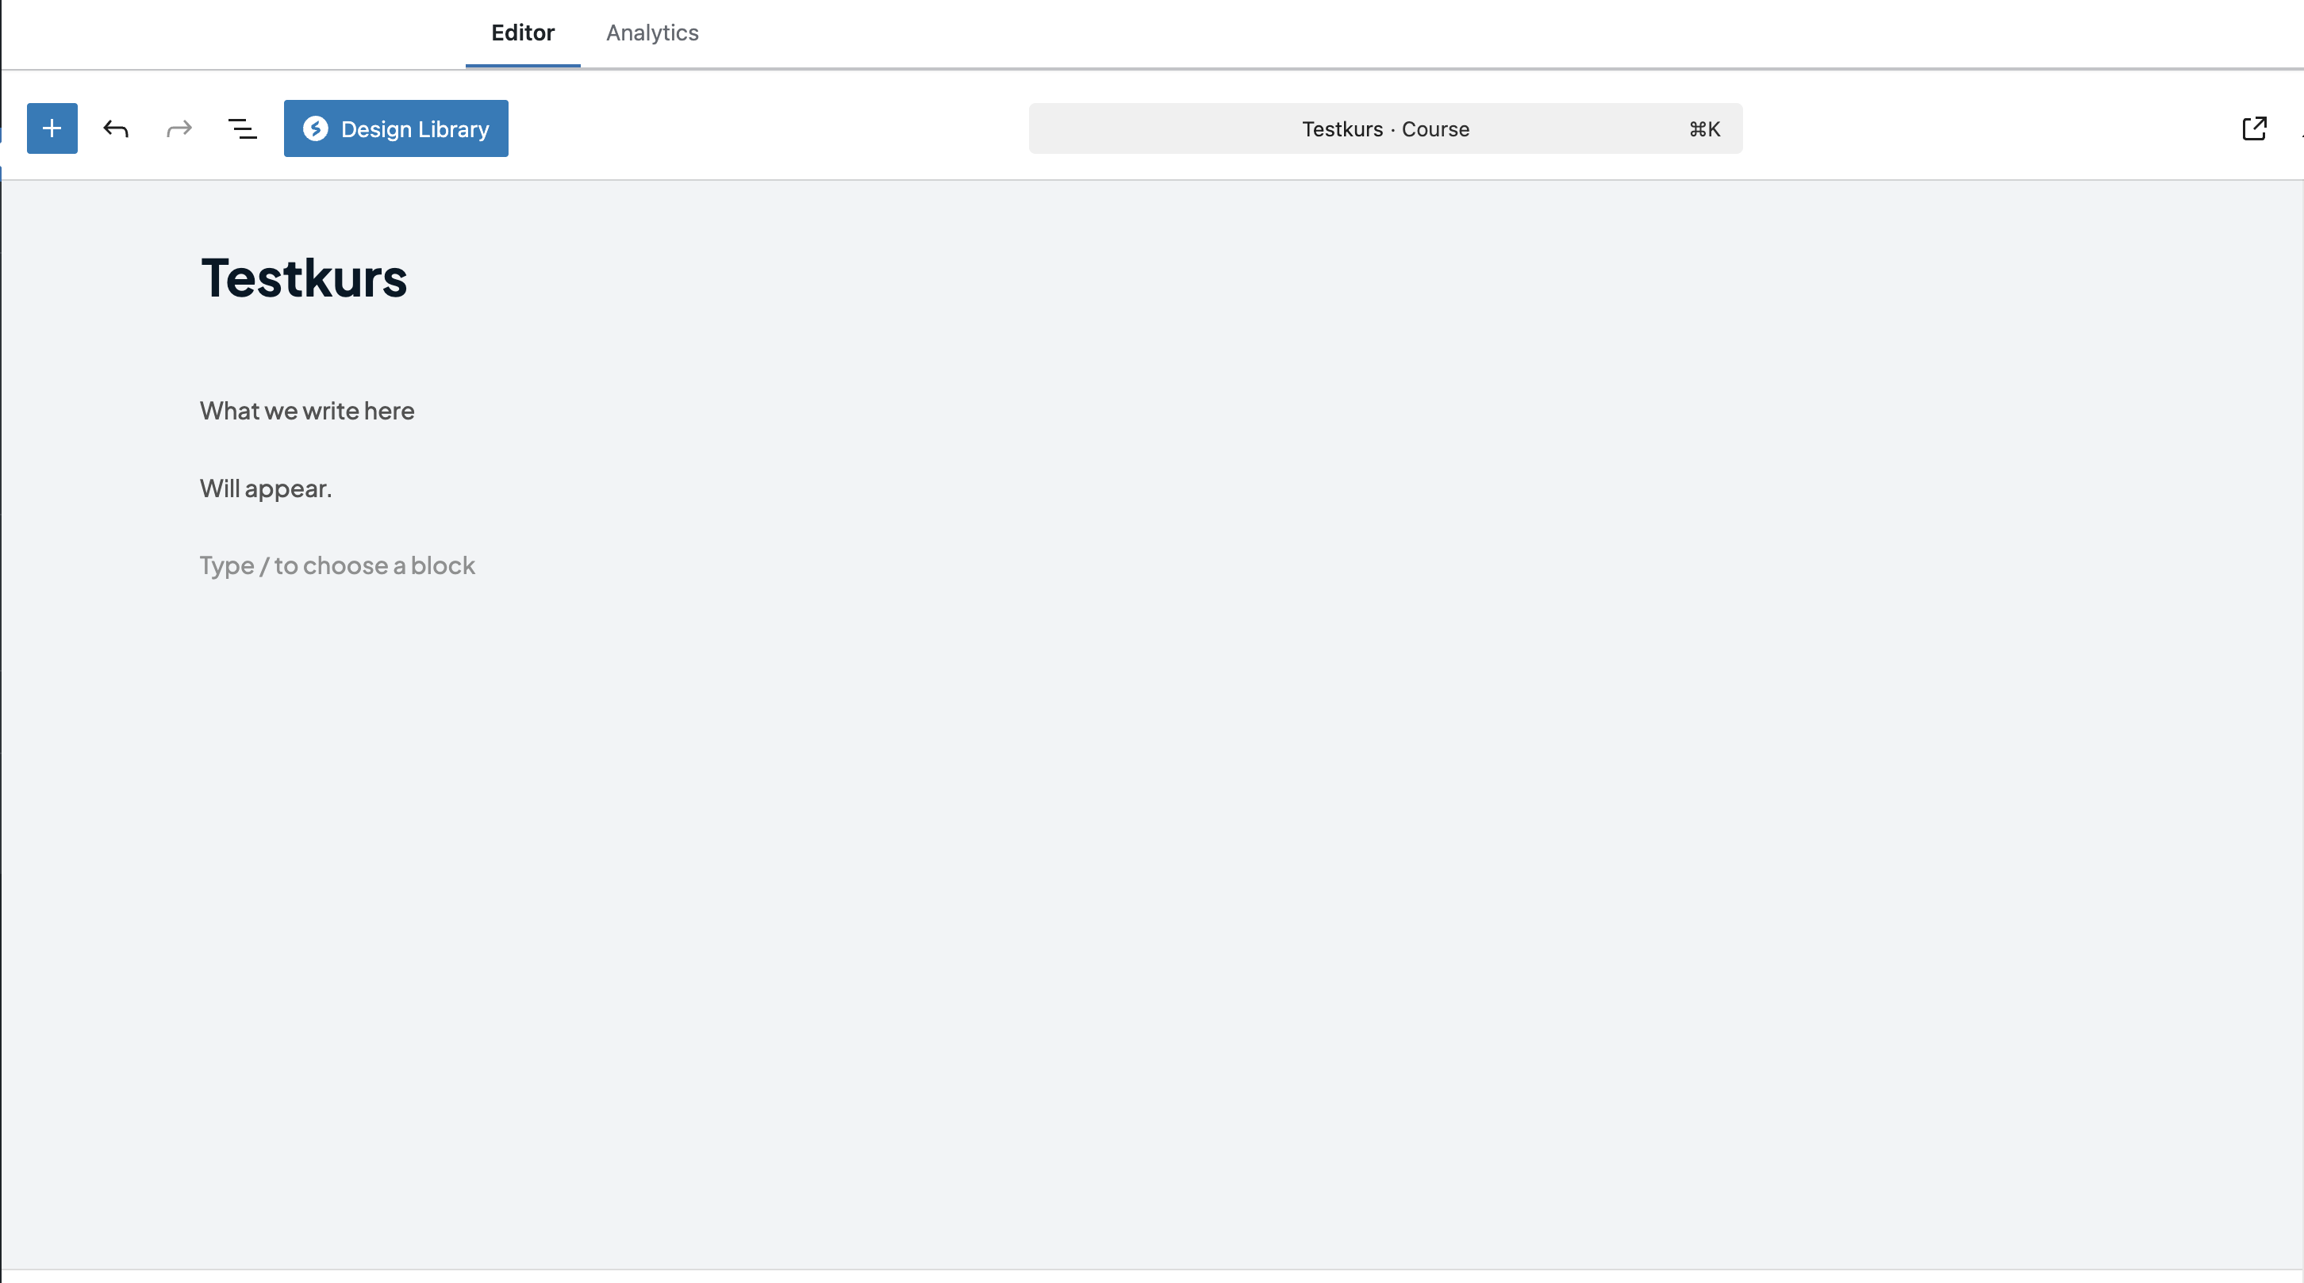
Task: Click the 'Type / to choose a block' placeholder
Action: [x=337, y=566]
